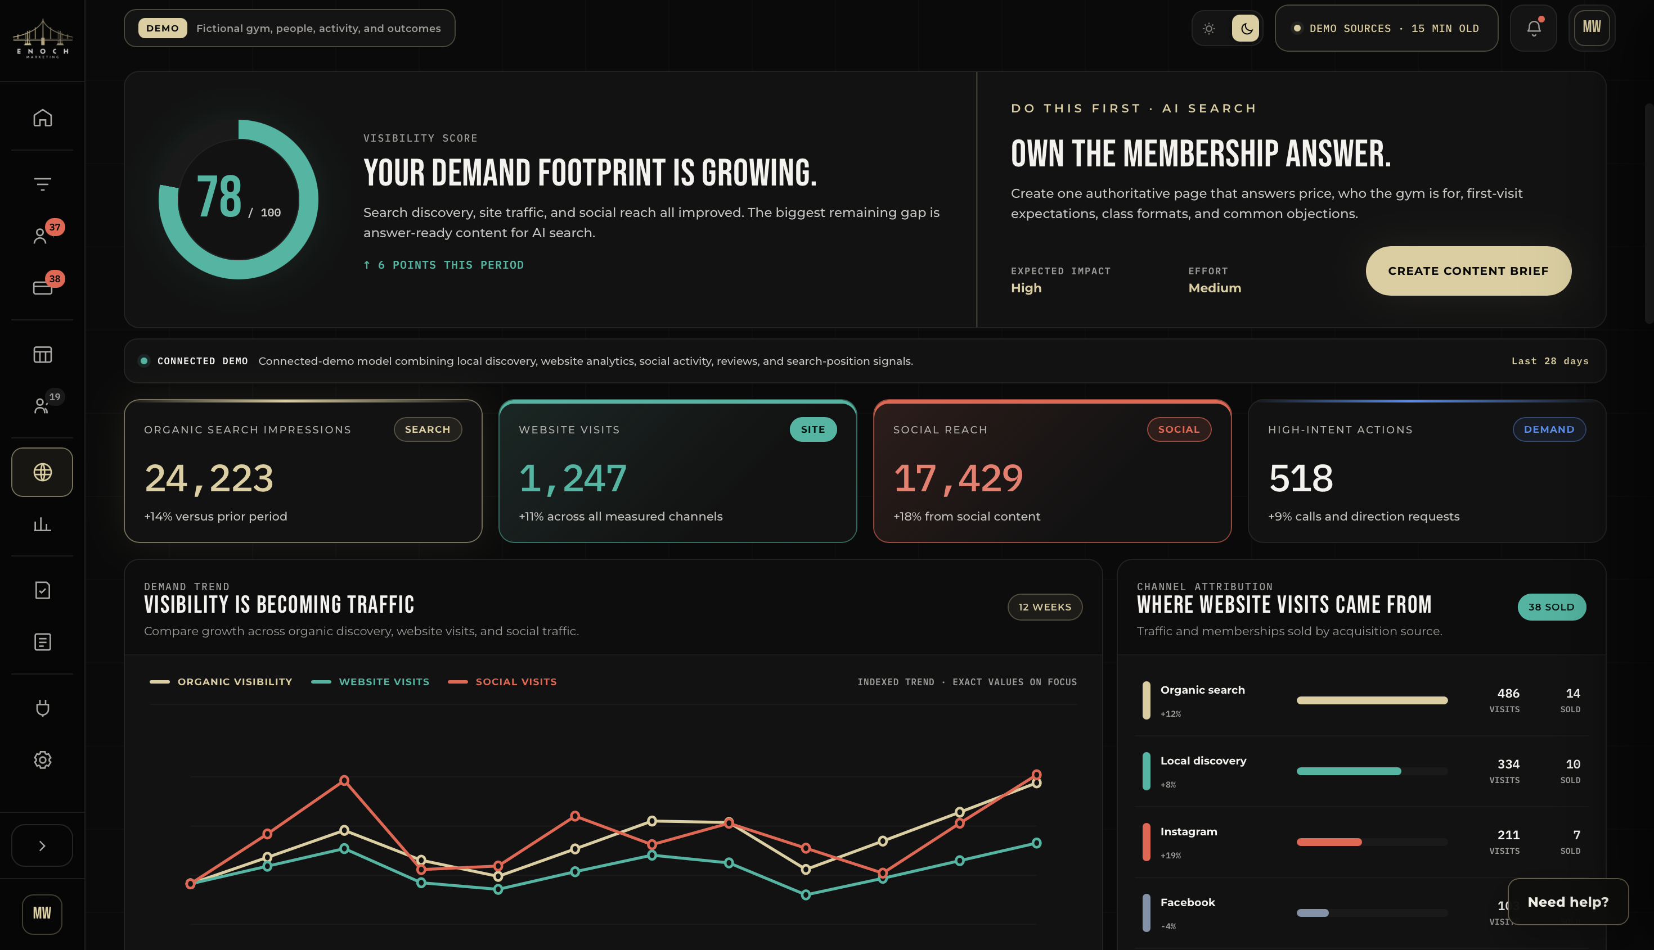The image size is (1654, 950).
Task: Select the active globe icon in sidebar
Action: pos(42,472)
